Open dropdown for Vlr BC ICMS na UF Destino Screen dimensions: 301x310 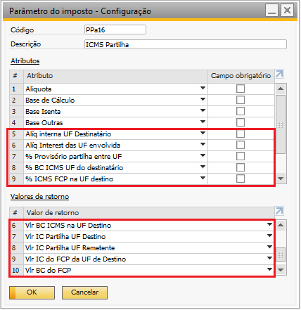pos(269,224)
